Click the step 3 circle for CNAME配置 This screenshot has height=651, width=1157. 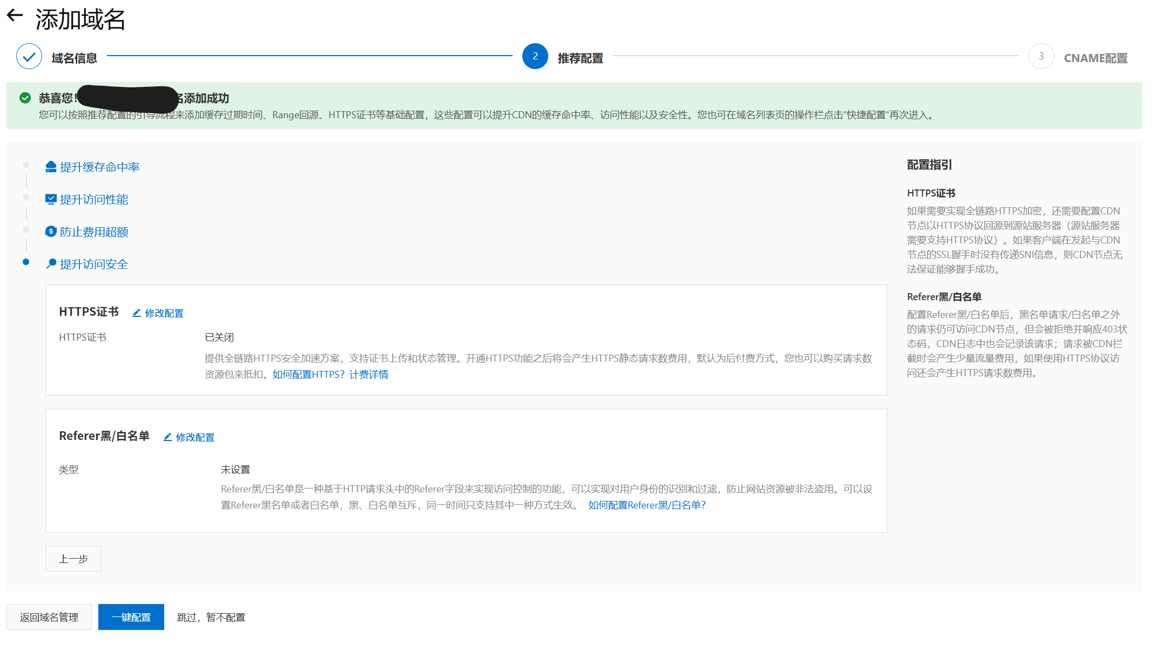click(x=1041, y=56)
